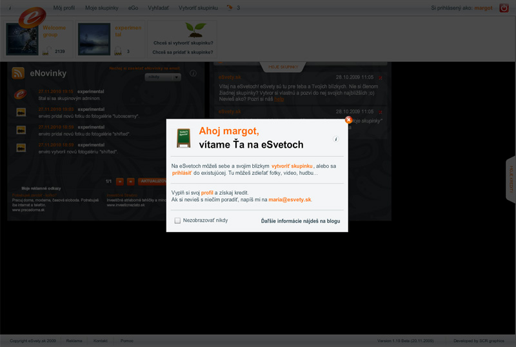Click the members icon of the experimental group
Image resolution: width=516 pixels, height=347 pixels.
tap(118, 51)
